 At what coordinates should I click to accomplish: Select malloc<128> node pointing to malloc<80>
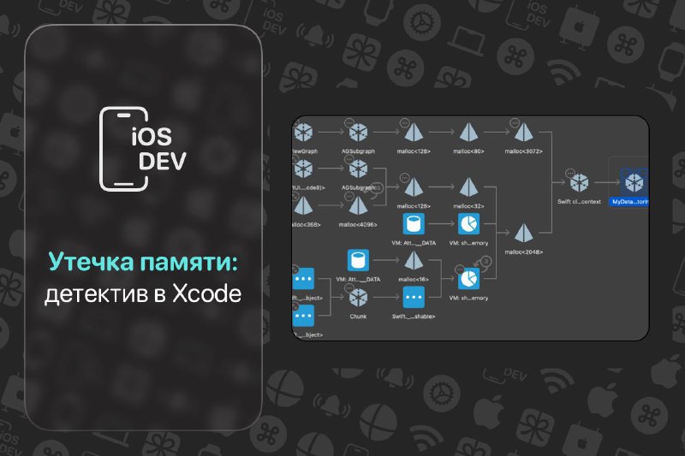[414, 132]
